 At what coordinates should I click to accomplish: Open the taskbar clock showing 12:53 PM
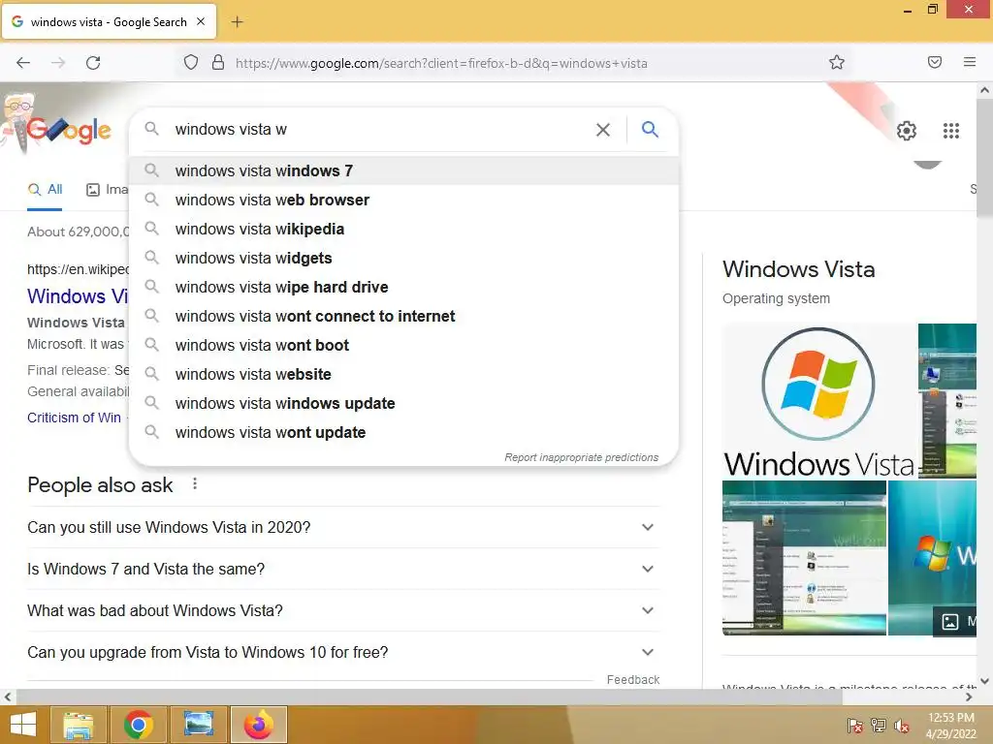[951, 725]
